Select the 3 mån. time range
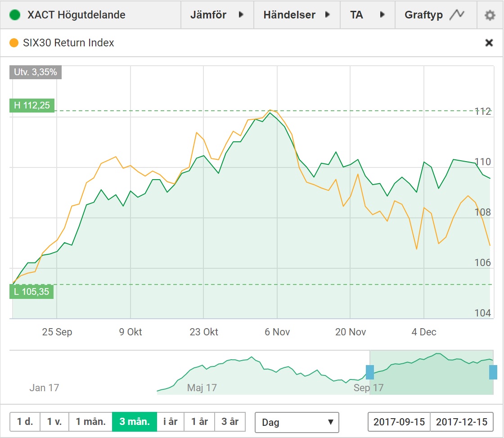Viewport: 504px width, 438px height. [135, 422]
